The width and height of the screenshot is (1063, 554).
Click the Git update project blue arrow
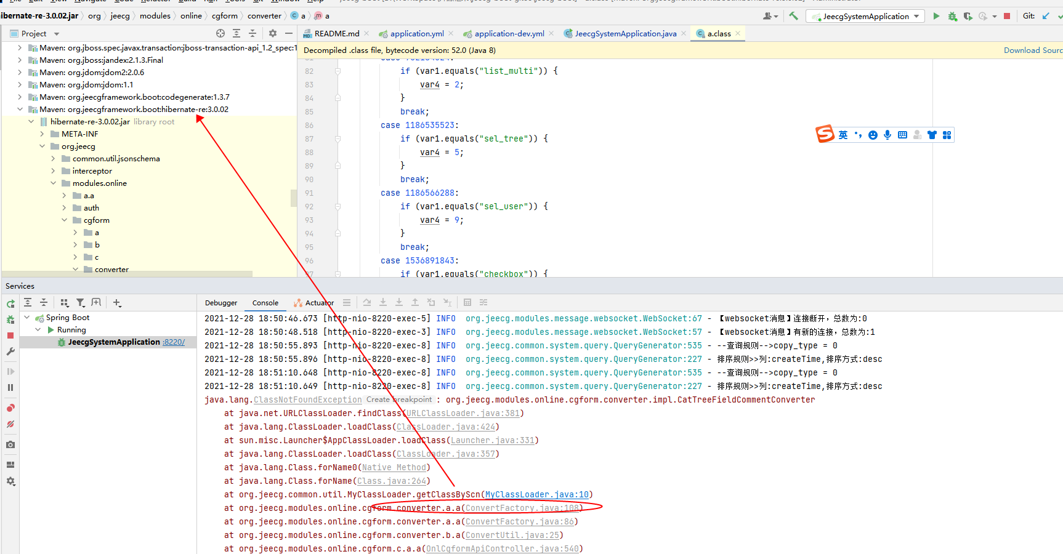click(1046, 16)
